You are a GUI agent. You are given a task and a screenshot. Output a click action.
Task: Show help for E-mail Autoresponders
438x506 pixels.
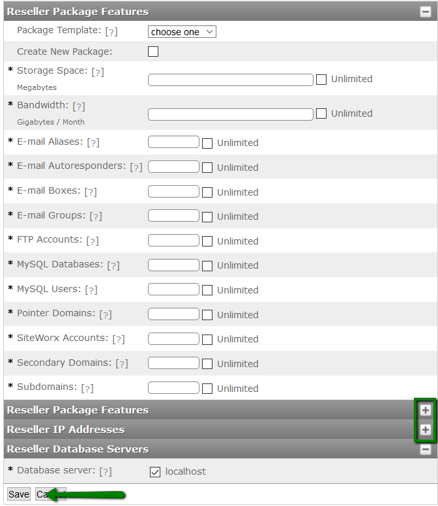pos(136,167)
